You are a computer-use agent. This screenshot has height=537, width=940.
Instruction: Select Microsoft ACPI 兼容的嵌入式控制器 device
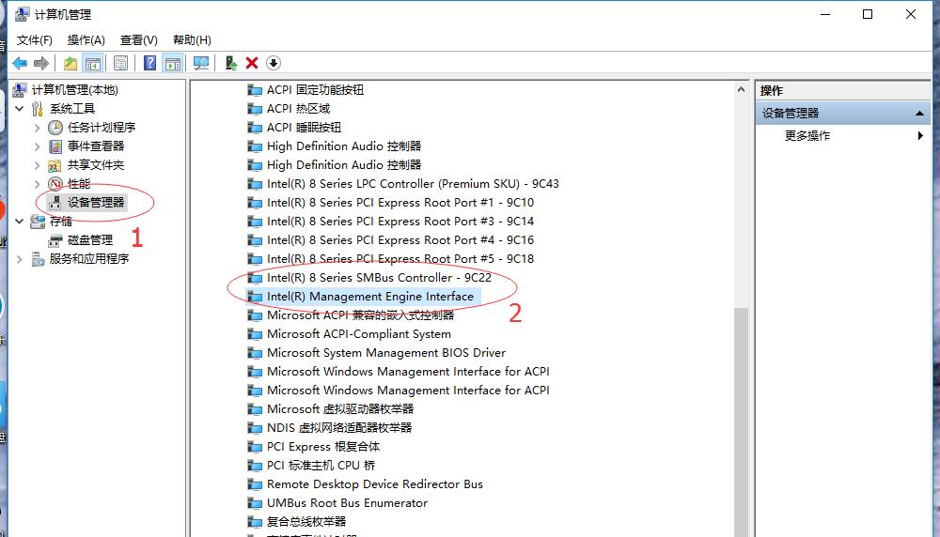360,315
